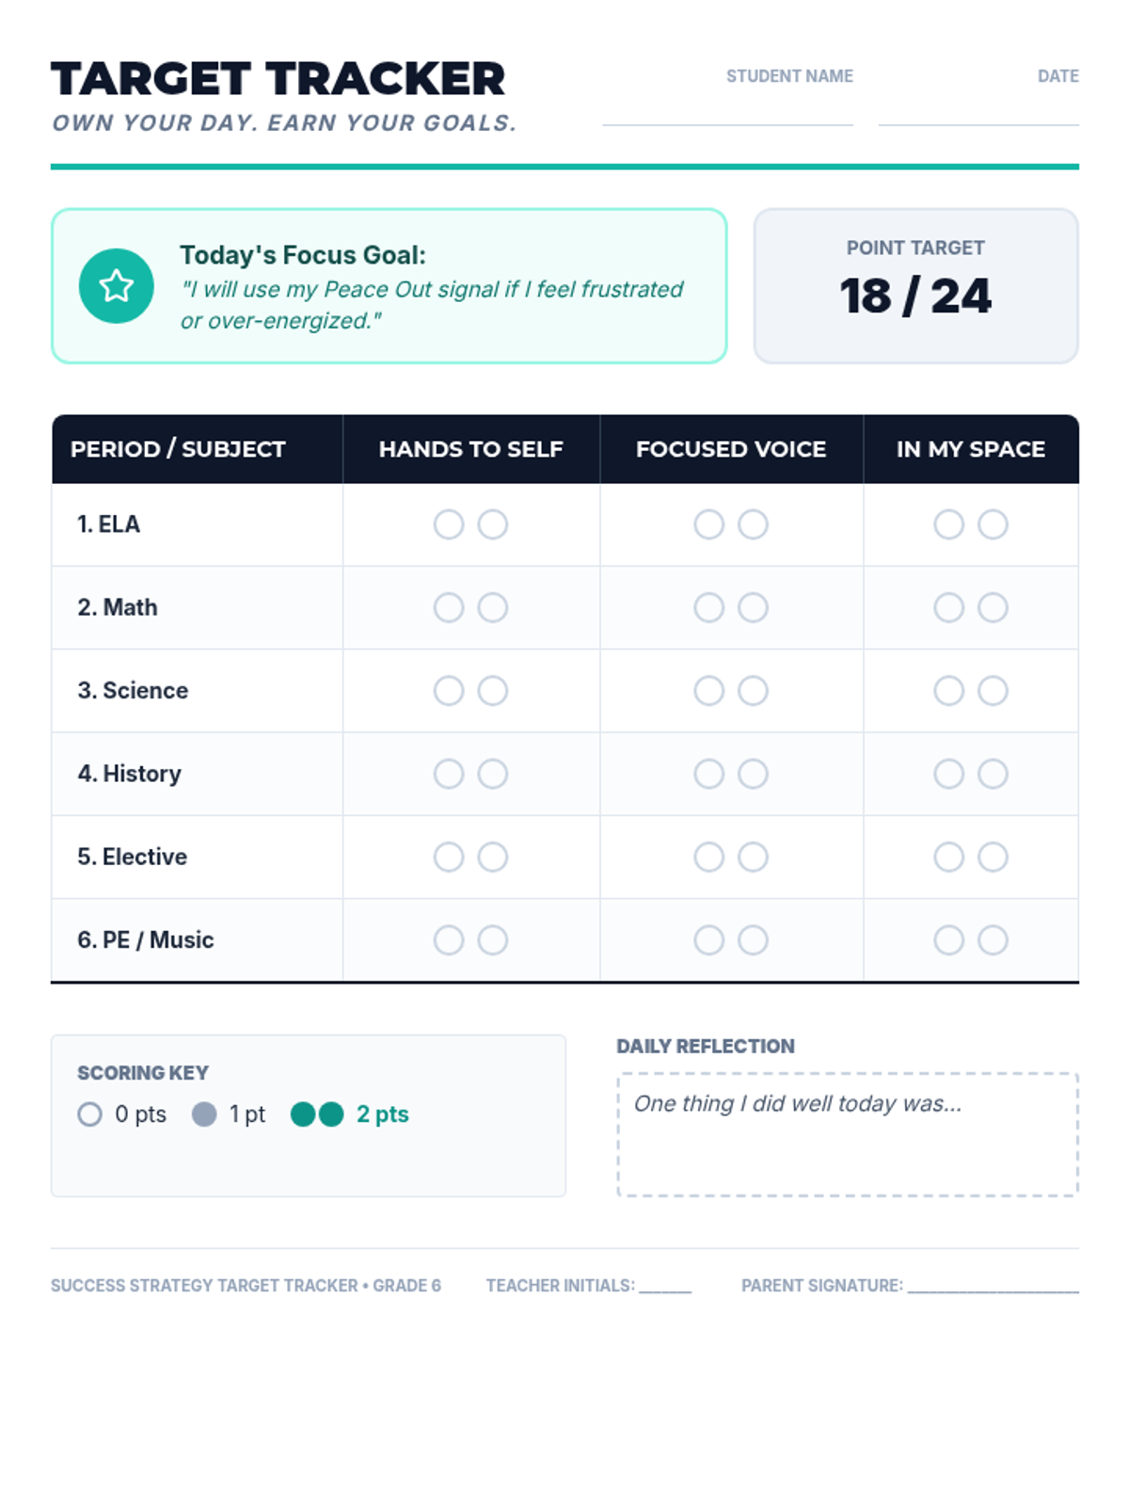Viewport: 1129px width, 1506px height.
Task: Click the empty 0 pts circle in Scoring Key
Action: point(89,1114)
